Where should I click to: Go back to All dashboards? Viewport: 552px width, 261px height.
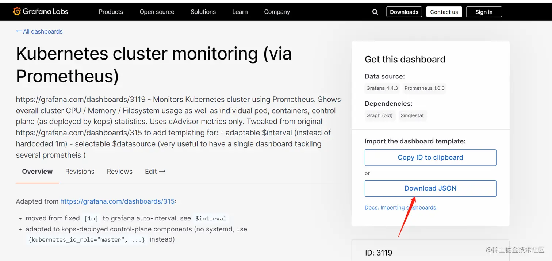[x=39, y=31]
